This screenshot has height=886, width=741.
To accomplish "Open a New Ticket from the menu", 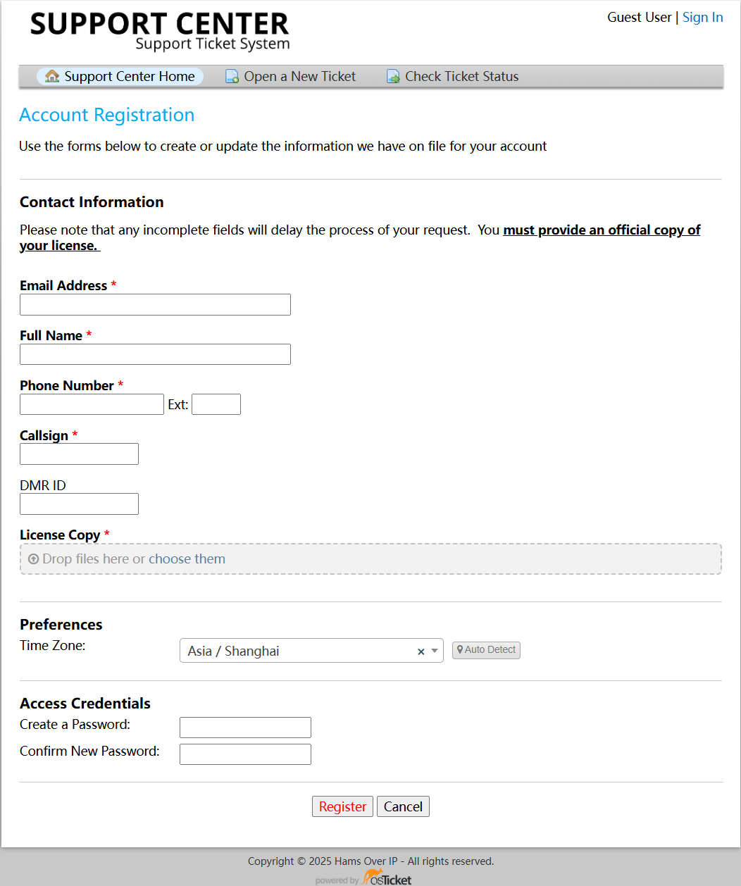I will click(299, 76).
